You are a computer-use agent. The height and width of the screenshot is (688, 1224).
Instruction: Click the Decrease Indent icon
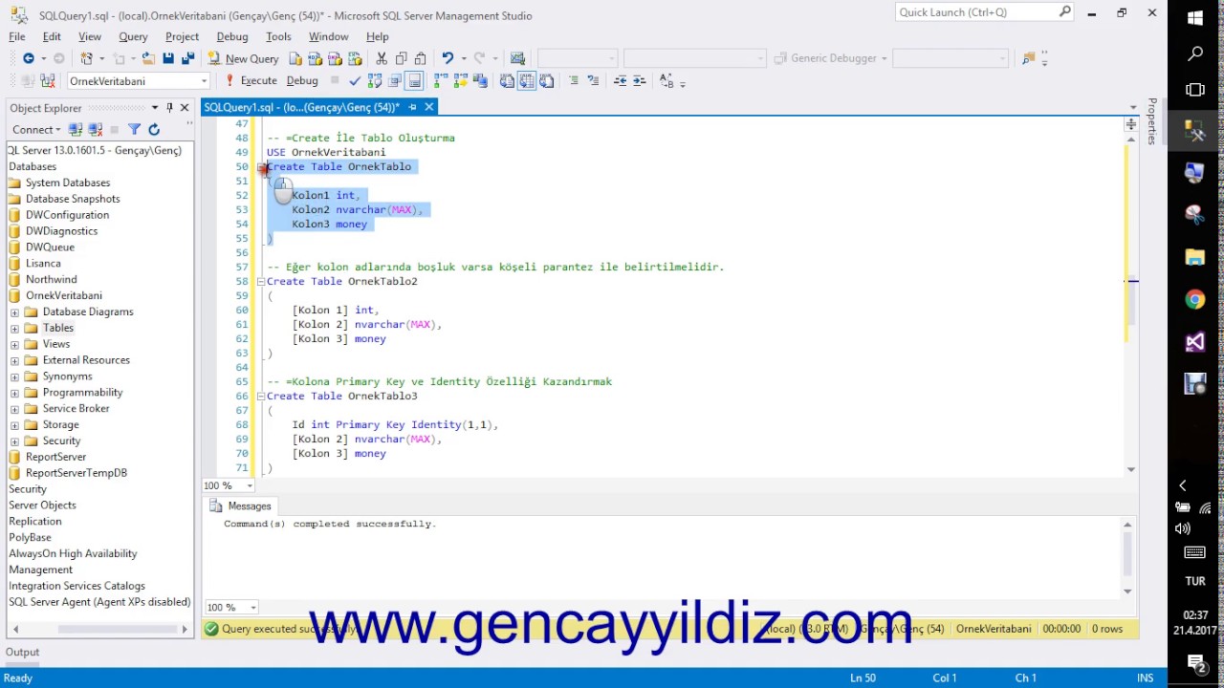click(x=620, y=81)
